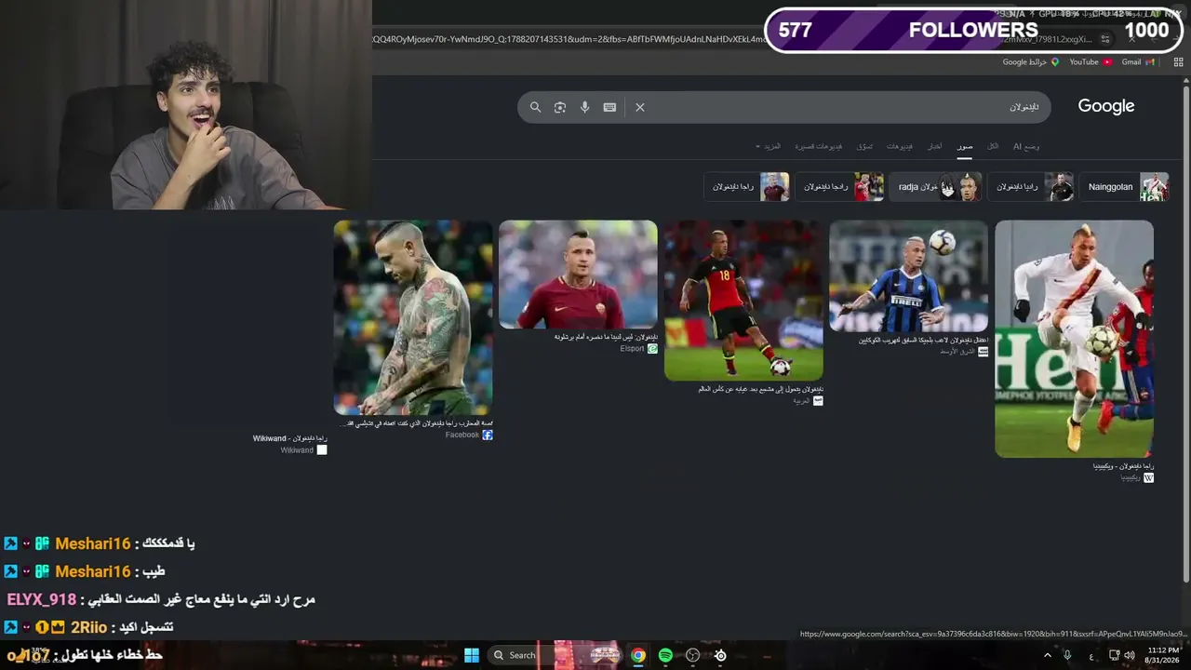
Task: Open the volume control in the tray
Action: click(1130, 655)
